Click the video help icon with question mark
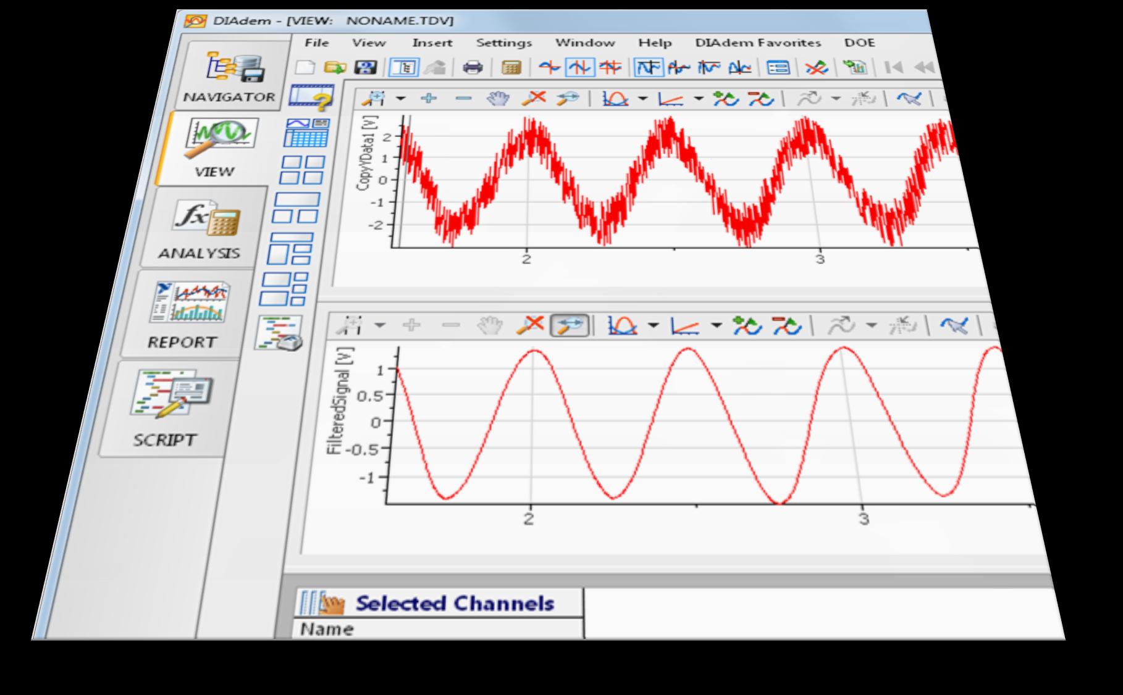Viewport: 1123px width, 695px height. point(312,98)
